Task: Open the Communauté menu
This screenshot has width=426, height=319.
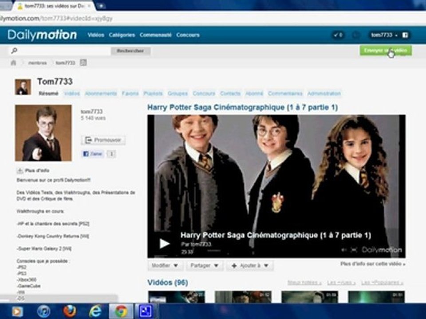Action: pos(156,35)
